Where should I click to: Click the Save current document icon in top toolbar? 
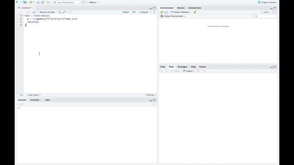point(38,2)
